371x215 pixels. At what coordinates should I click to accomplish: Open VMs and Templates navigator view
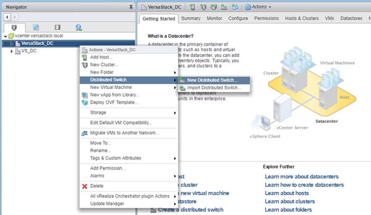[x=36, y=28]
